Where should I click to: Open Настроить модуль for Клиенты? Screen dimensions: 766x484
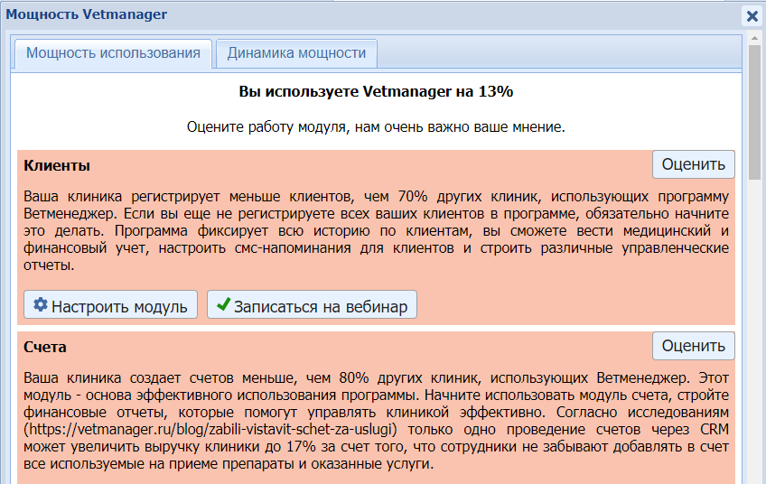point(110,305)
